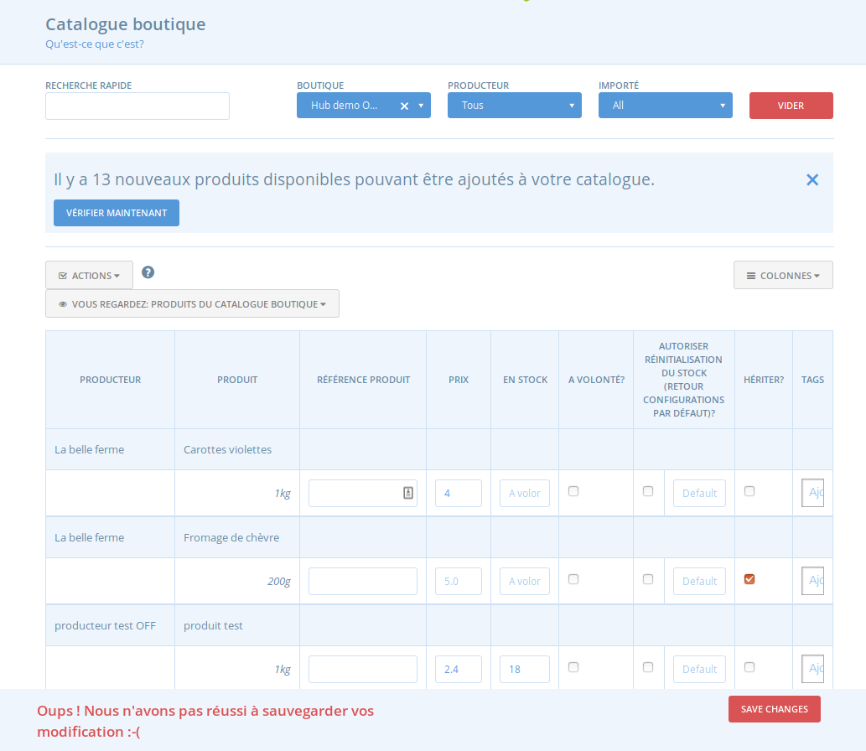Click the Vérifier maintenant button

pyautogui.click(x=117, y=213)
